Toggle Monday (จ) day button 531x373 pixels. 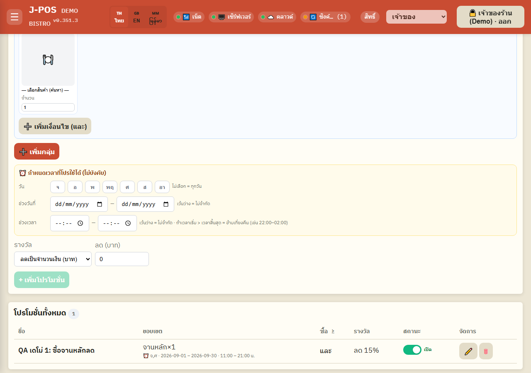coord(58,187)
